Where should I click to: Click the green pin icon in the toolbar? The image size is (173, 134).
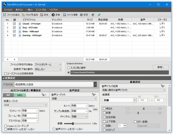[x=99, y=15]
